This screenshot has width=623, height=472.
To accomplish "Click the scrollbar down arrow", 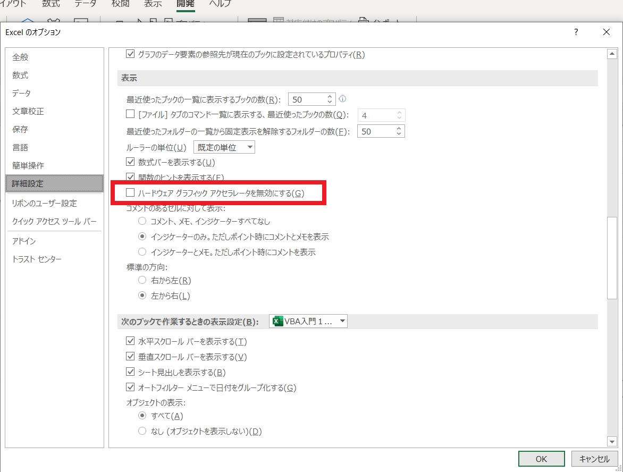I will (612, 441).
